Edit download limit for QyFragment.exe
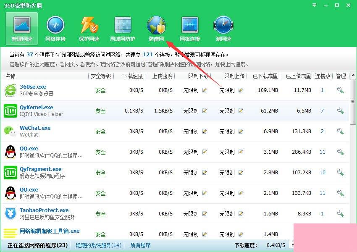357x252 pixels. tap(205, 173)
